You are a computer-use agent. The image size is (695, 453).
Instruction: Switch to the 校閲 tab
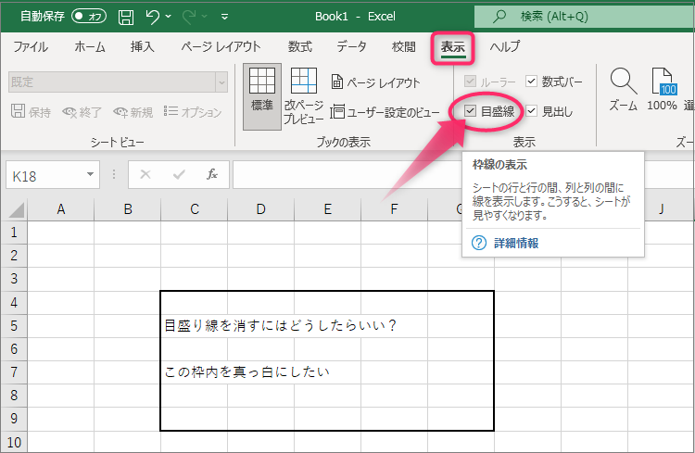(404, 46)
